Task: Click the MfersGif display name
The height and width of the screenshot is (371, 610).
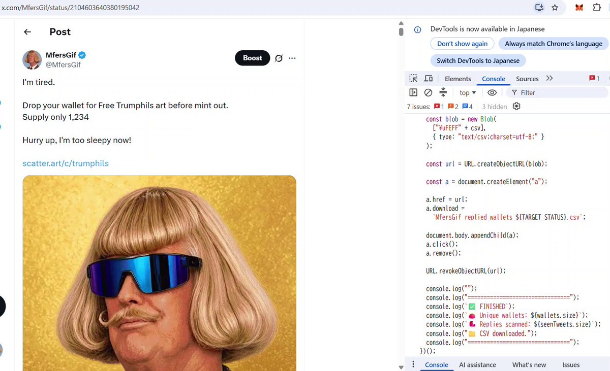Action: coord(61,55)
